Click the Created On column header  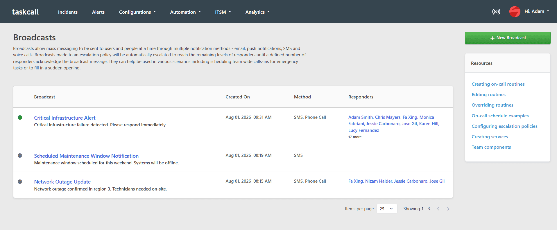point(238,97)
